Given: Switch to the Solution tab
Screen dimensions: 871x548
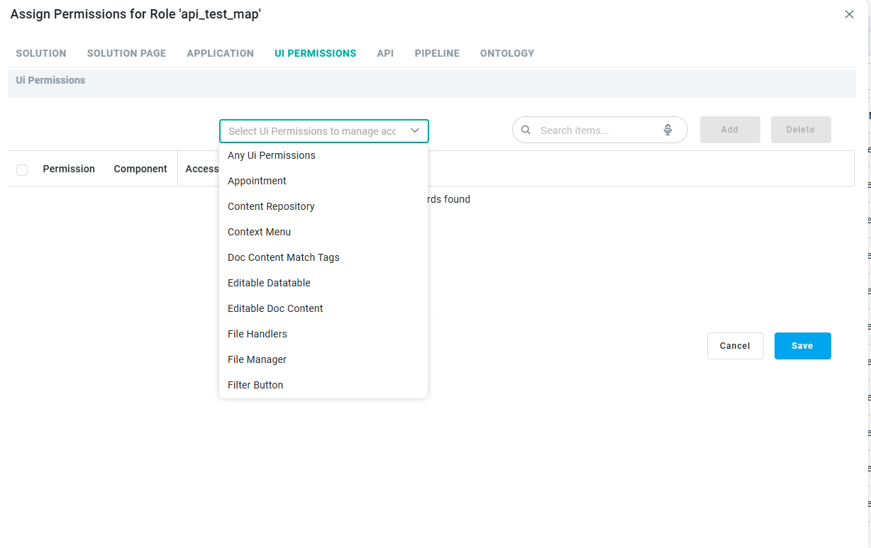Looking at the screenshot, I should (41, 53).
